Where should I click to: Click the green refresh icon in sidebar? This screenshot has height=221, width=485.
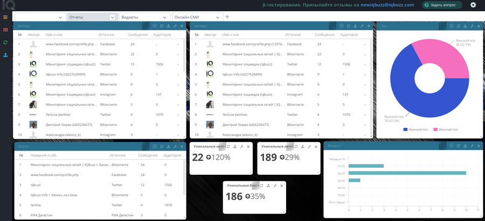pos(5,42)
